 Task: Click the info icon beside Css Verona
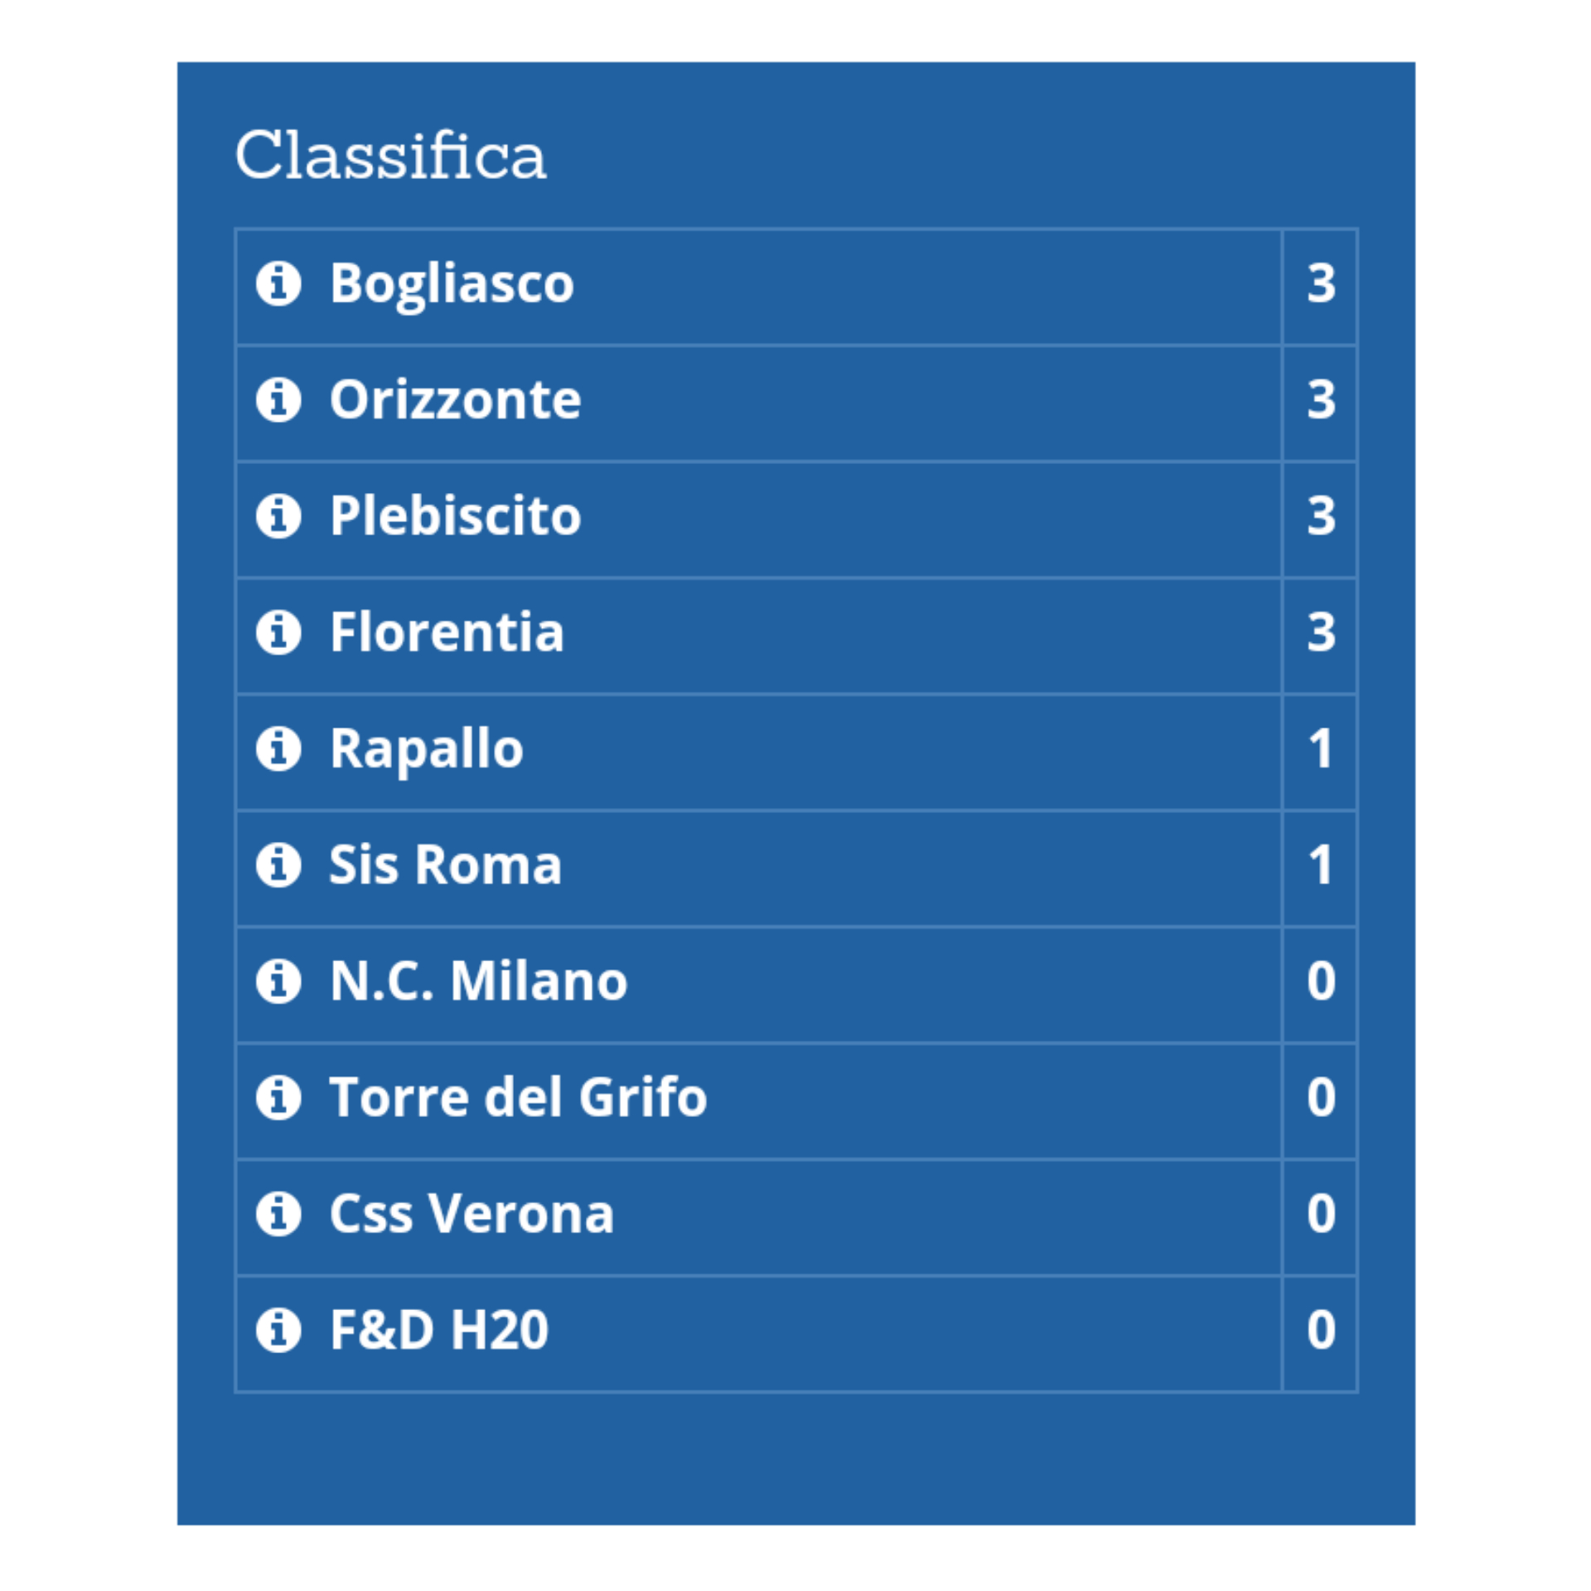(278, 1213)
